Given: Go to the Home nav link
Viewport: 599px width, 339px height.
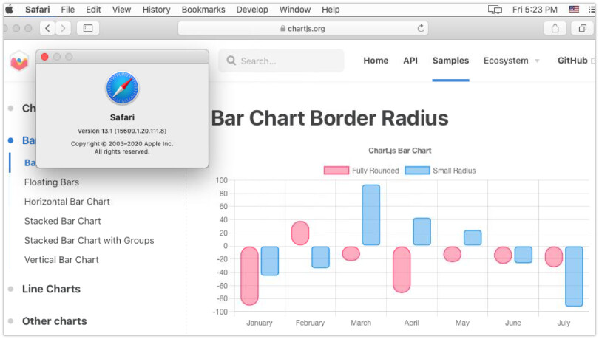Looking at the screenshot, I should pos(376,61).
